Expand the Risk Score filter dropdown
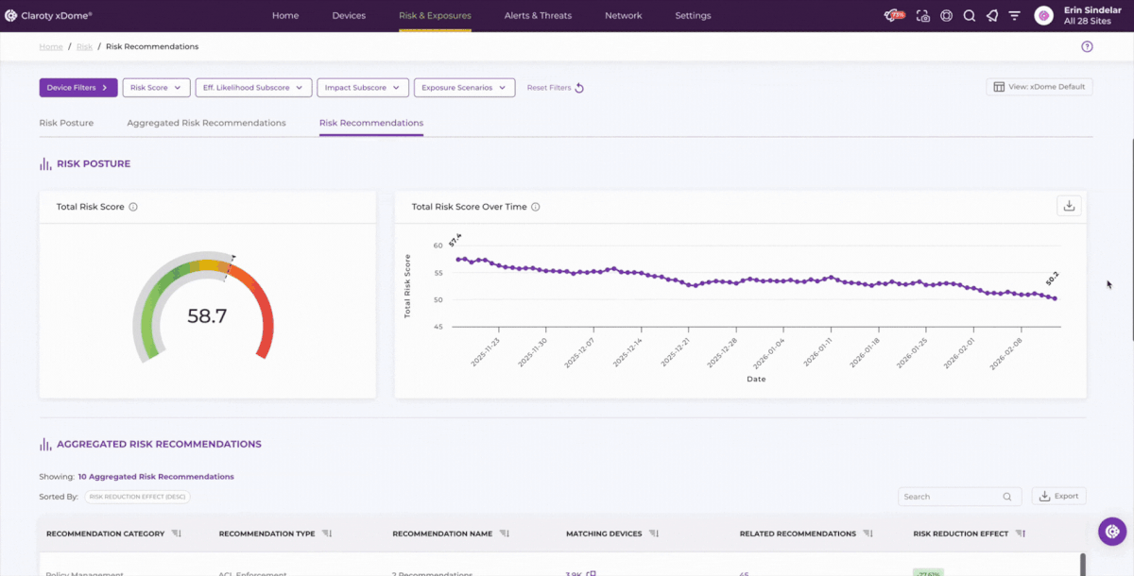Screen dimensions: 1134x576 point(157,88)
